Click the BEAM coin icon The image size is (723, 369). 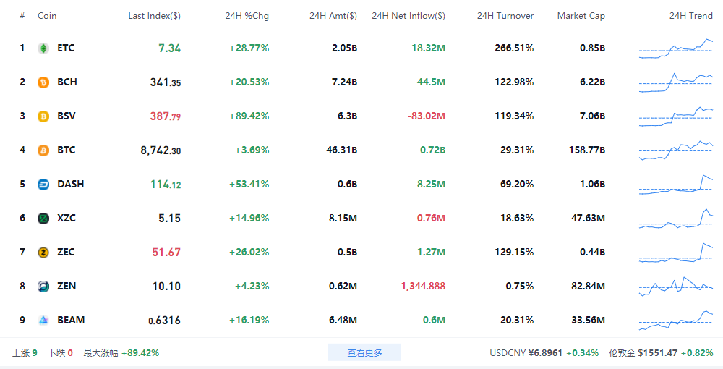(43, 321)
